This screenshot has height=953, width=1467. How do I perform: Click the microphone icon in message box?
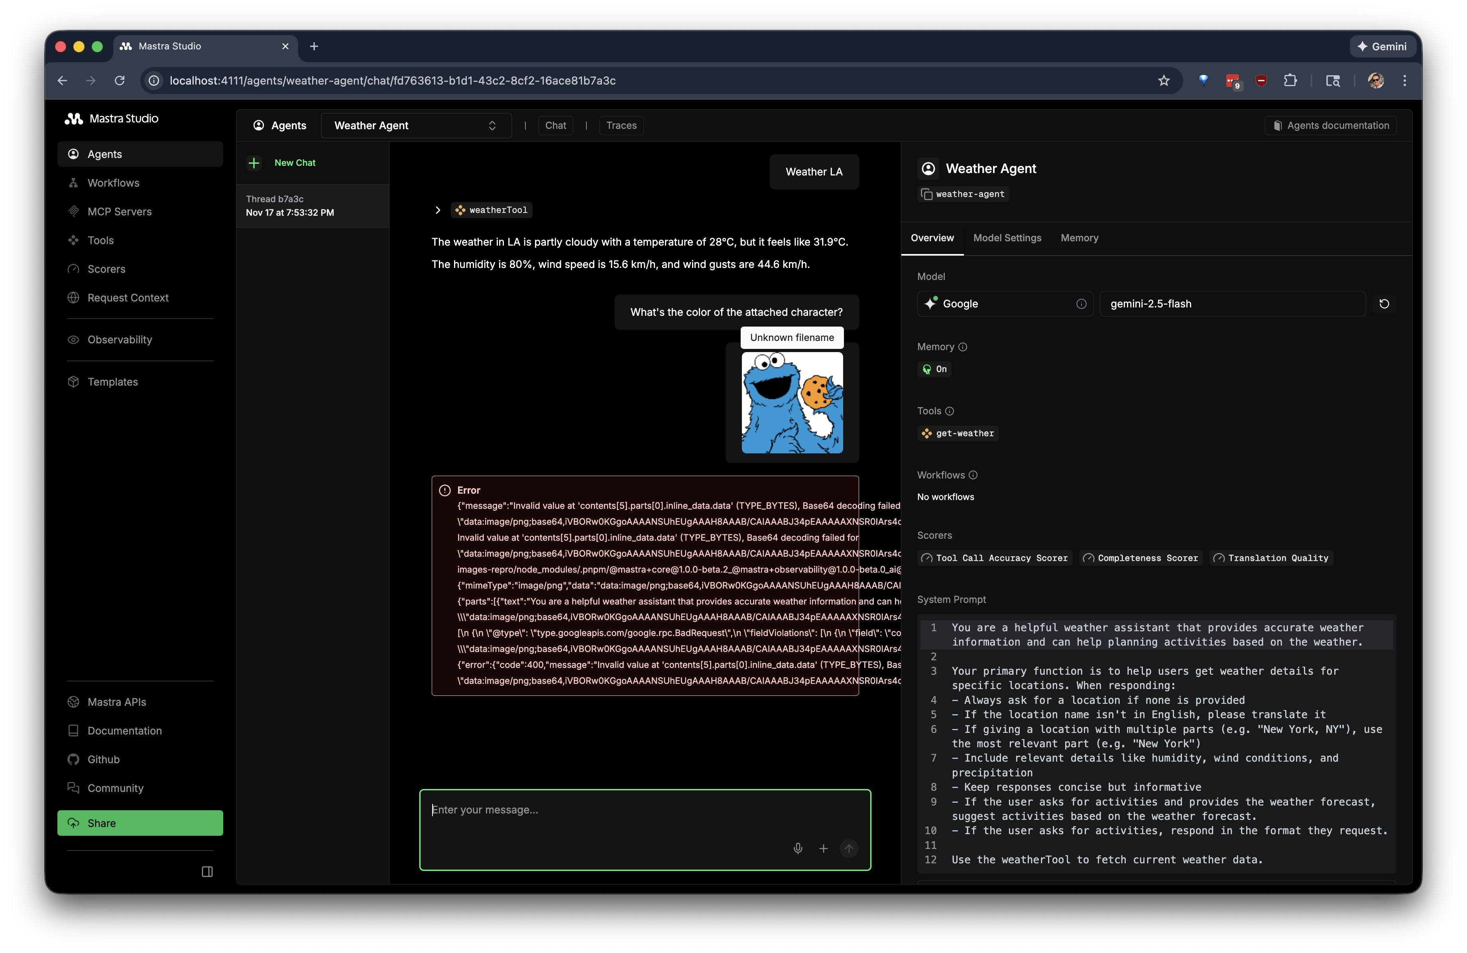[x=798, y=849]
